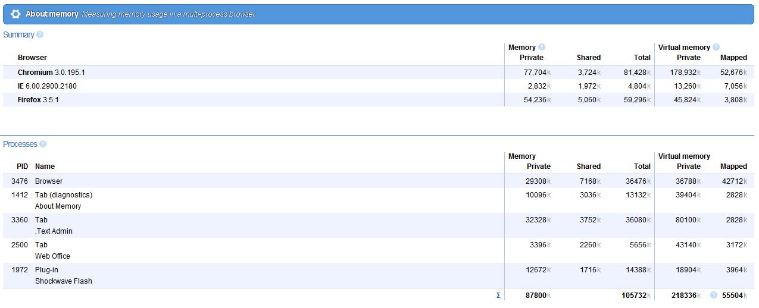Click IE's shared memory value 1,972k
The image size is (759, 308).
point(589,86)
